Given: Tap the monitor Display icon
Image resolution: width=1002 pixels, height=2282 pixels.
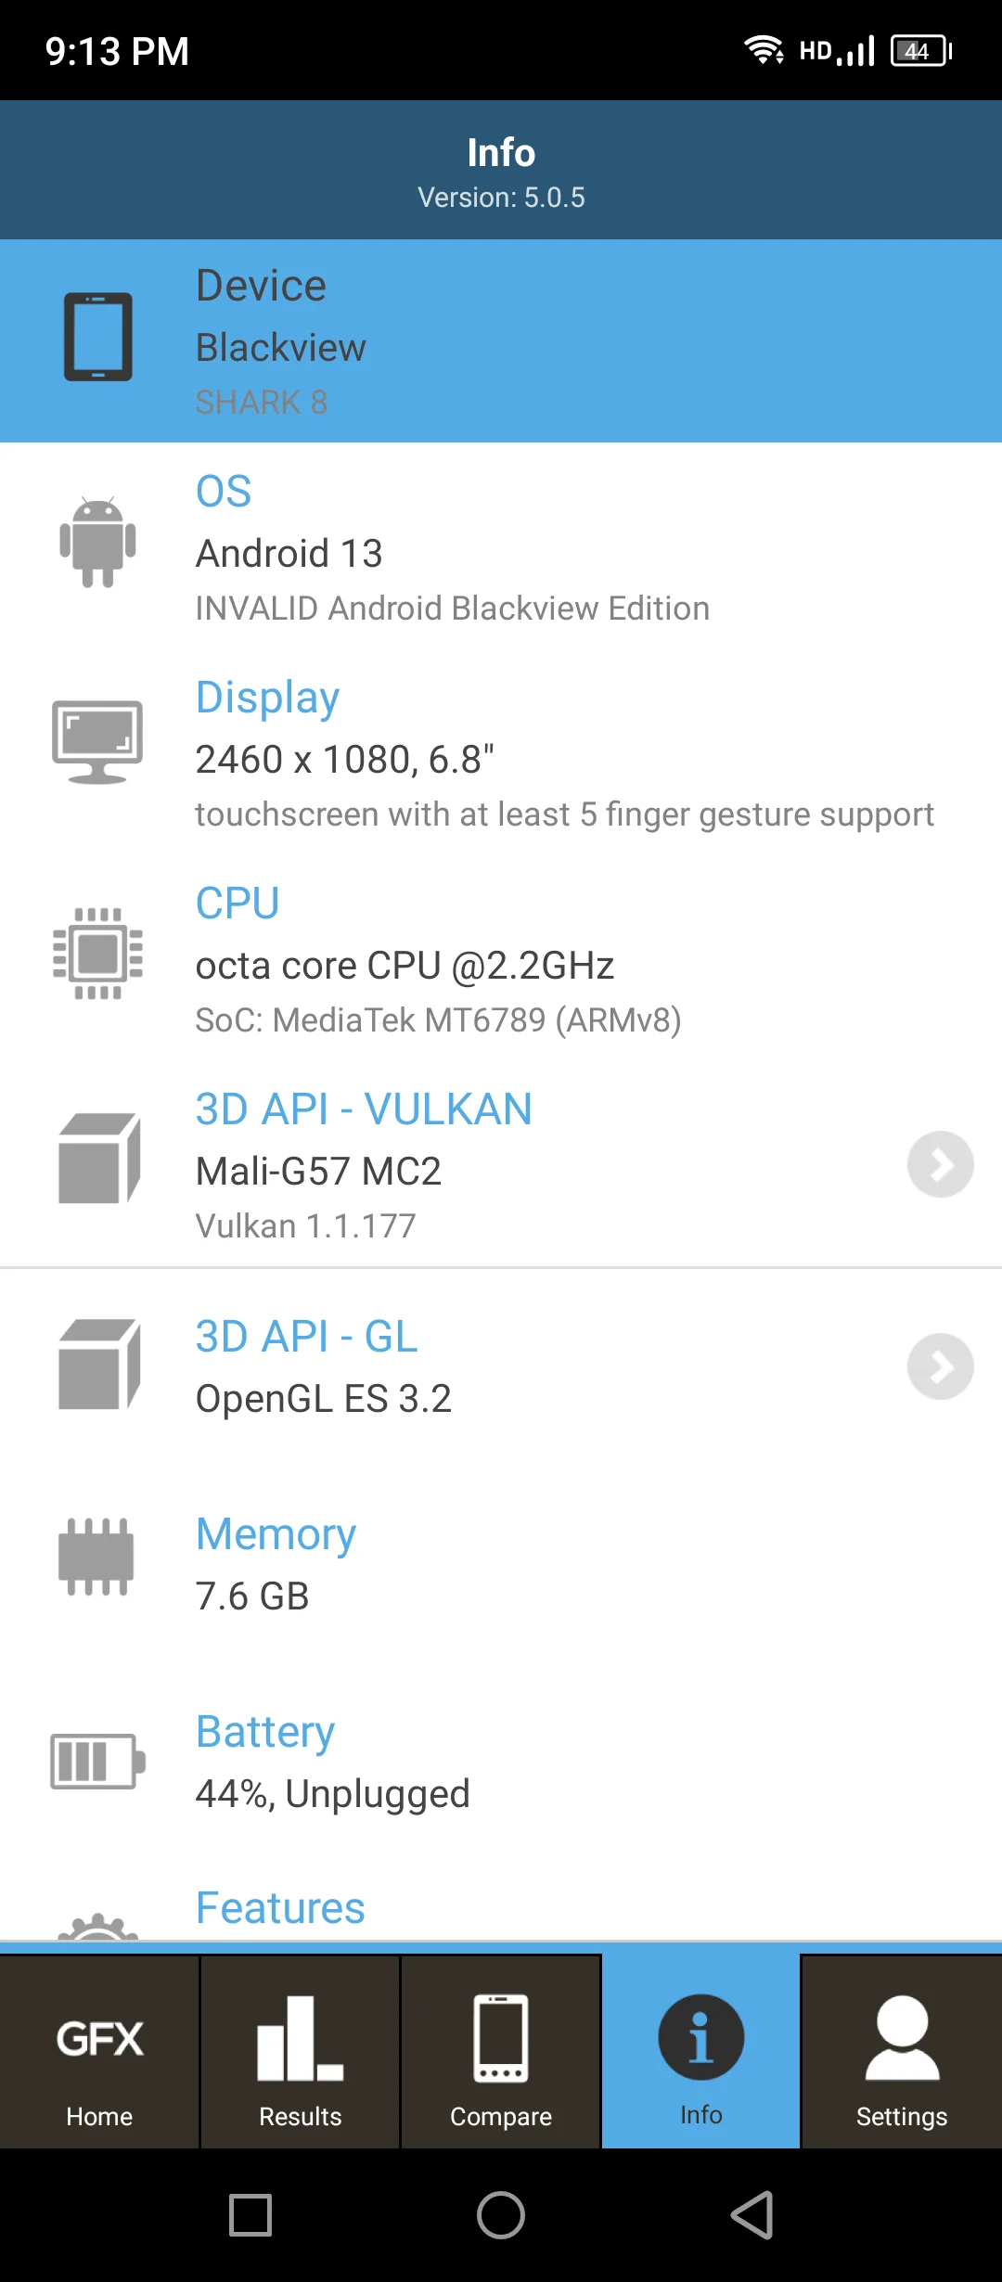Looking at the screenshot, I should [x=97, y=742].
